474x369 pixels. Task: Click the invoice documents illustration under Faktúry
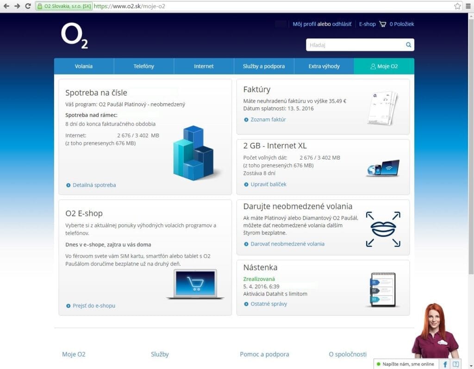[382, 108]
